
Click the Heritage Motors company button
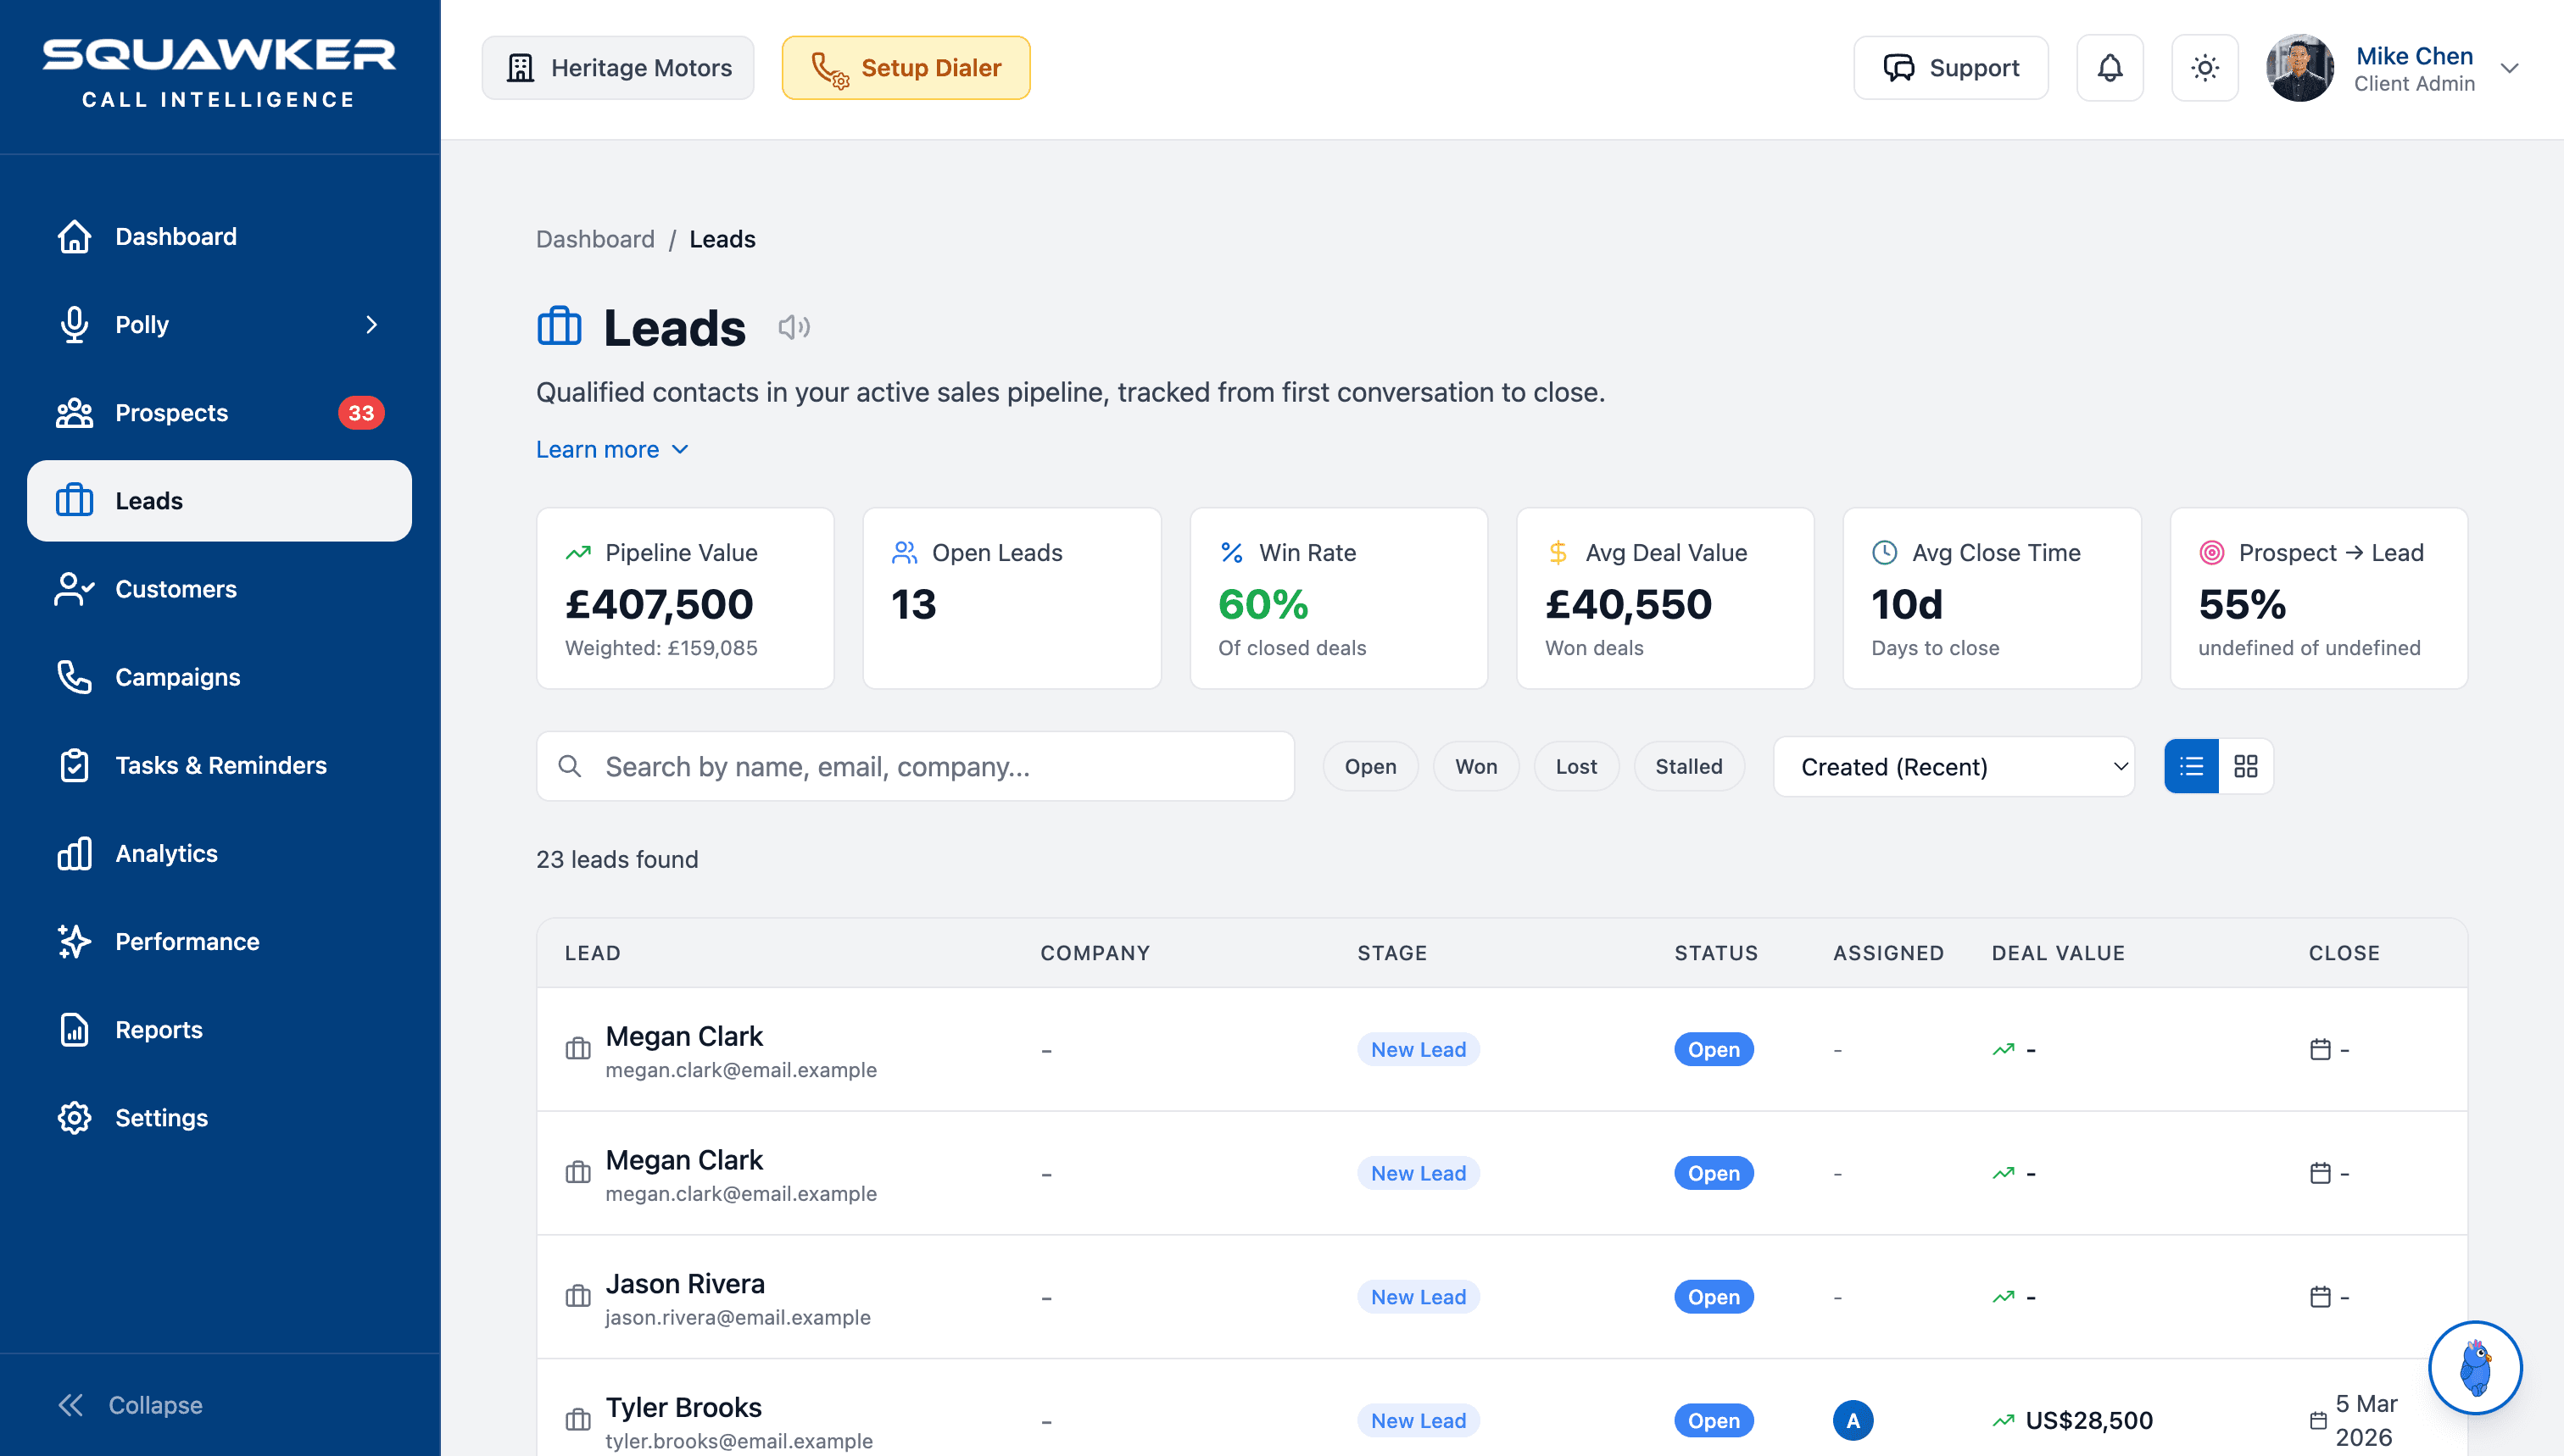coord(618,68)
